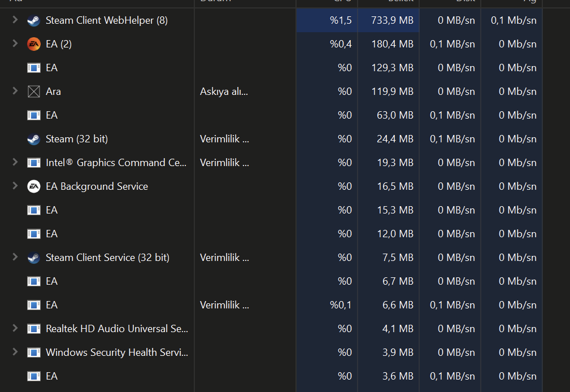Viewport: 570px width, 392px height.
Task: Click the Windows Security Health Service icon
Action: point(33,352)
